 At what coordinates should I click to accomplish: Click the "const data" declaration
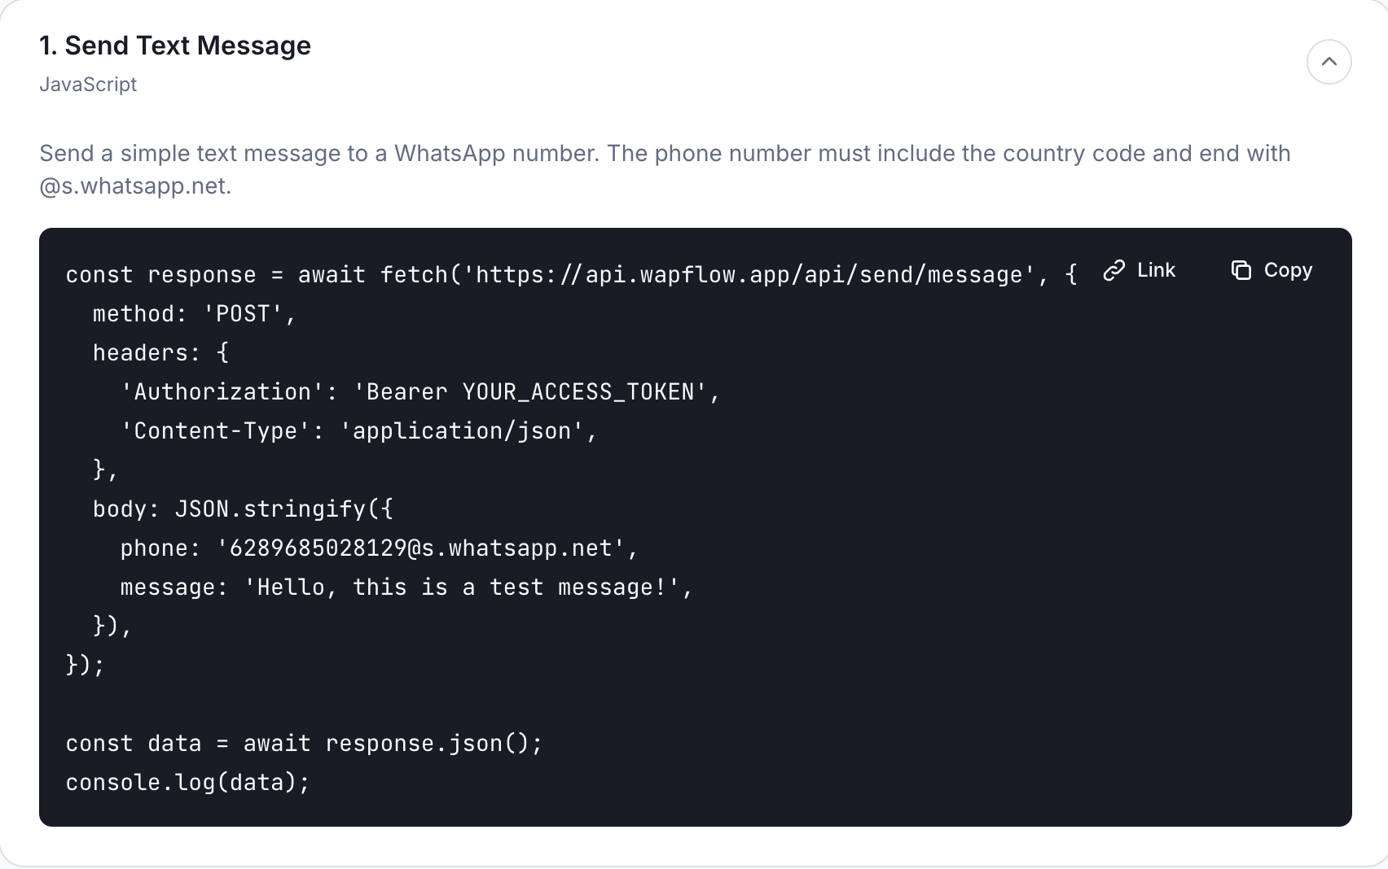(x=134, y=744)
